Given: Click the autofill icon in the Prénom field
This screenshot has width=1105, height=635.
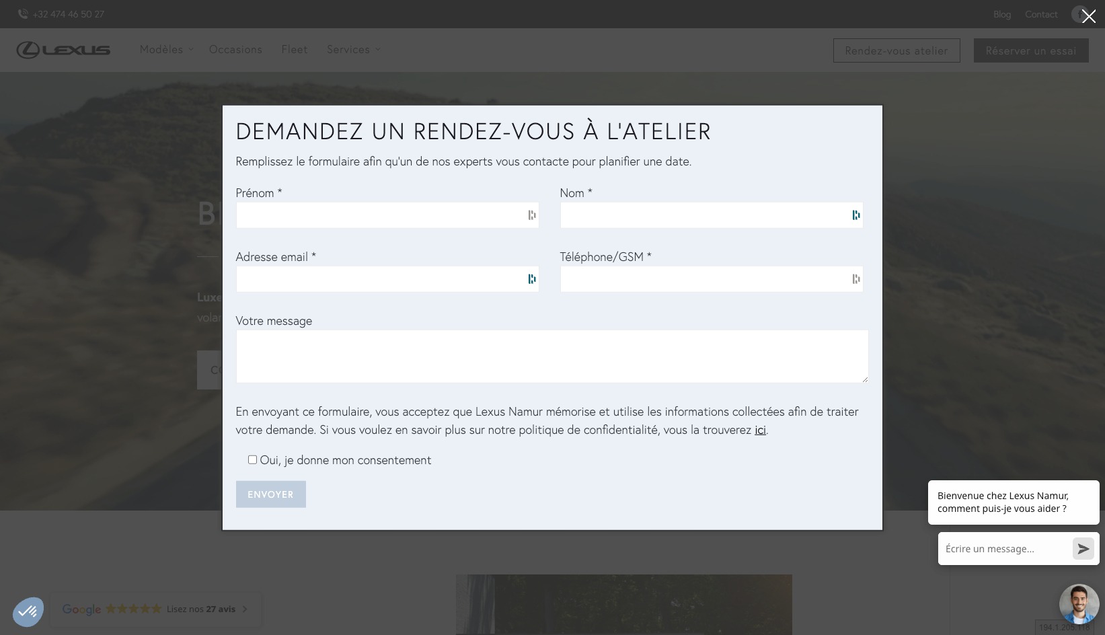Looking at the screenshot, I should 531,215.
